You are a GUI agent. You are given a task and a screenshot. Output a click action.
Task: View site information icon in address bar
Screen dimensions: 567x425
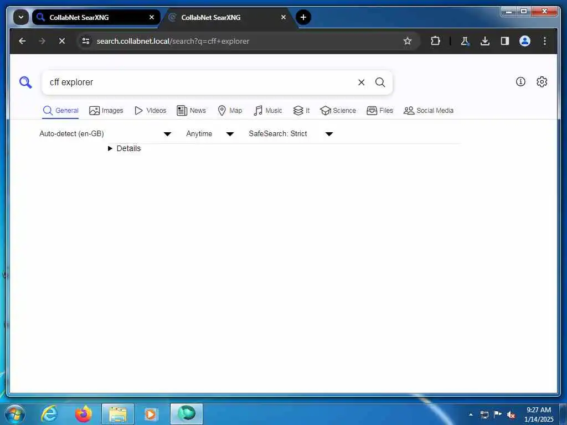tap(86, 41)
